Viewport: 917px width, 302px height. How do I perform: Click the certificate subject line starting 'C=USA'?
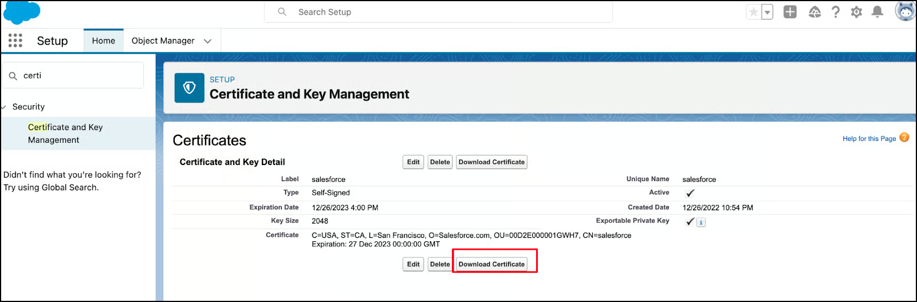[471, 236]
